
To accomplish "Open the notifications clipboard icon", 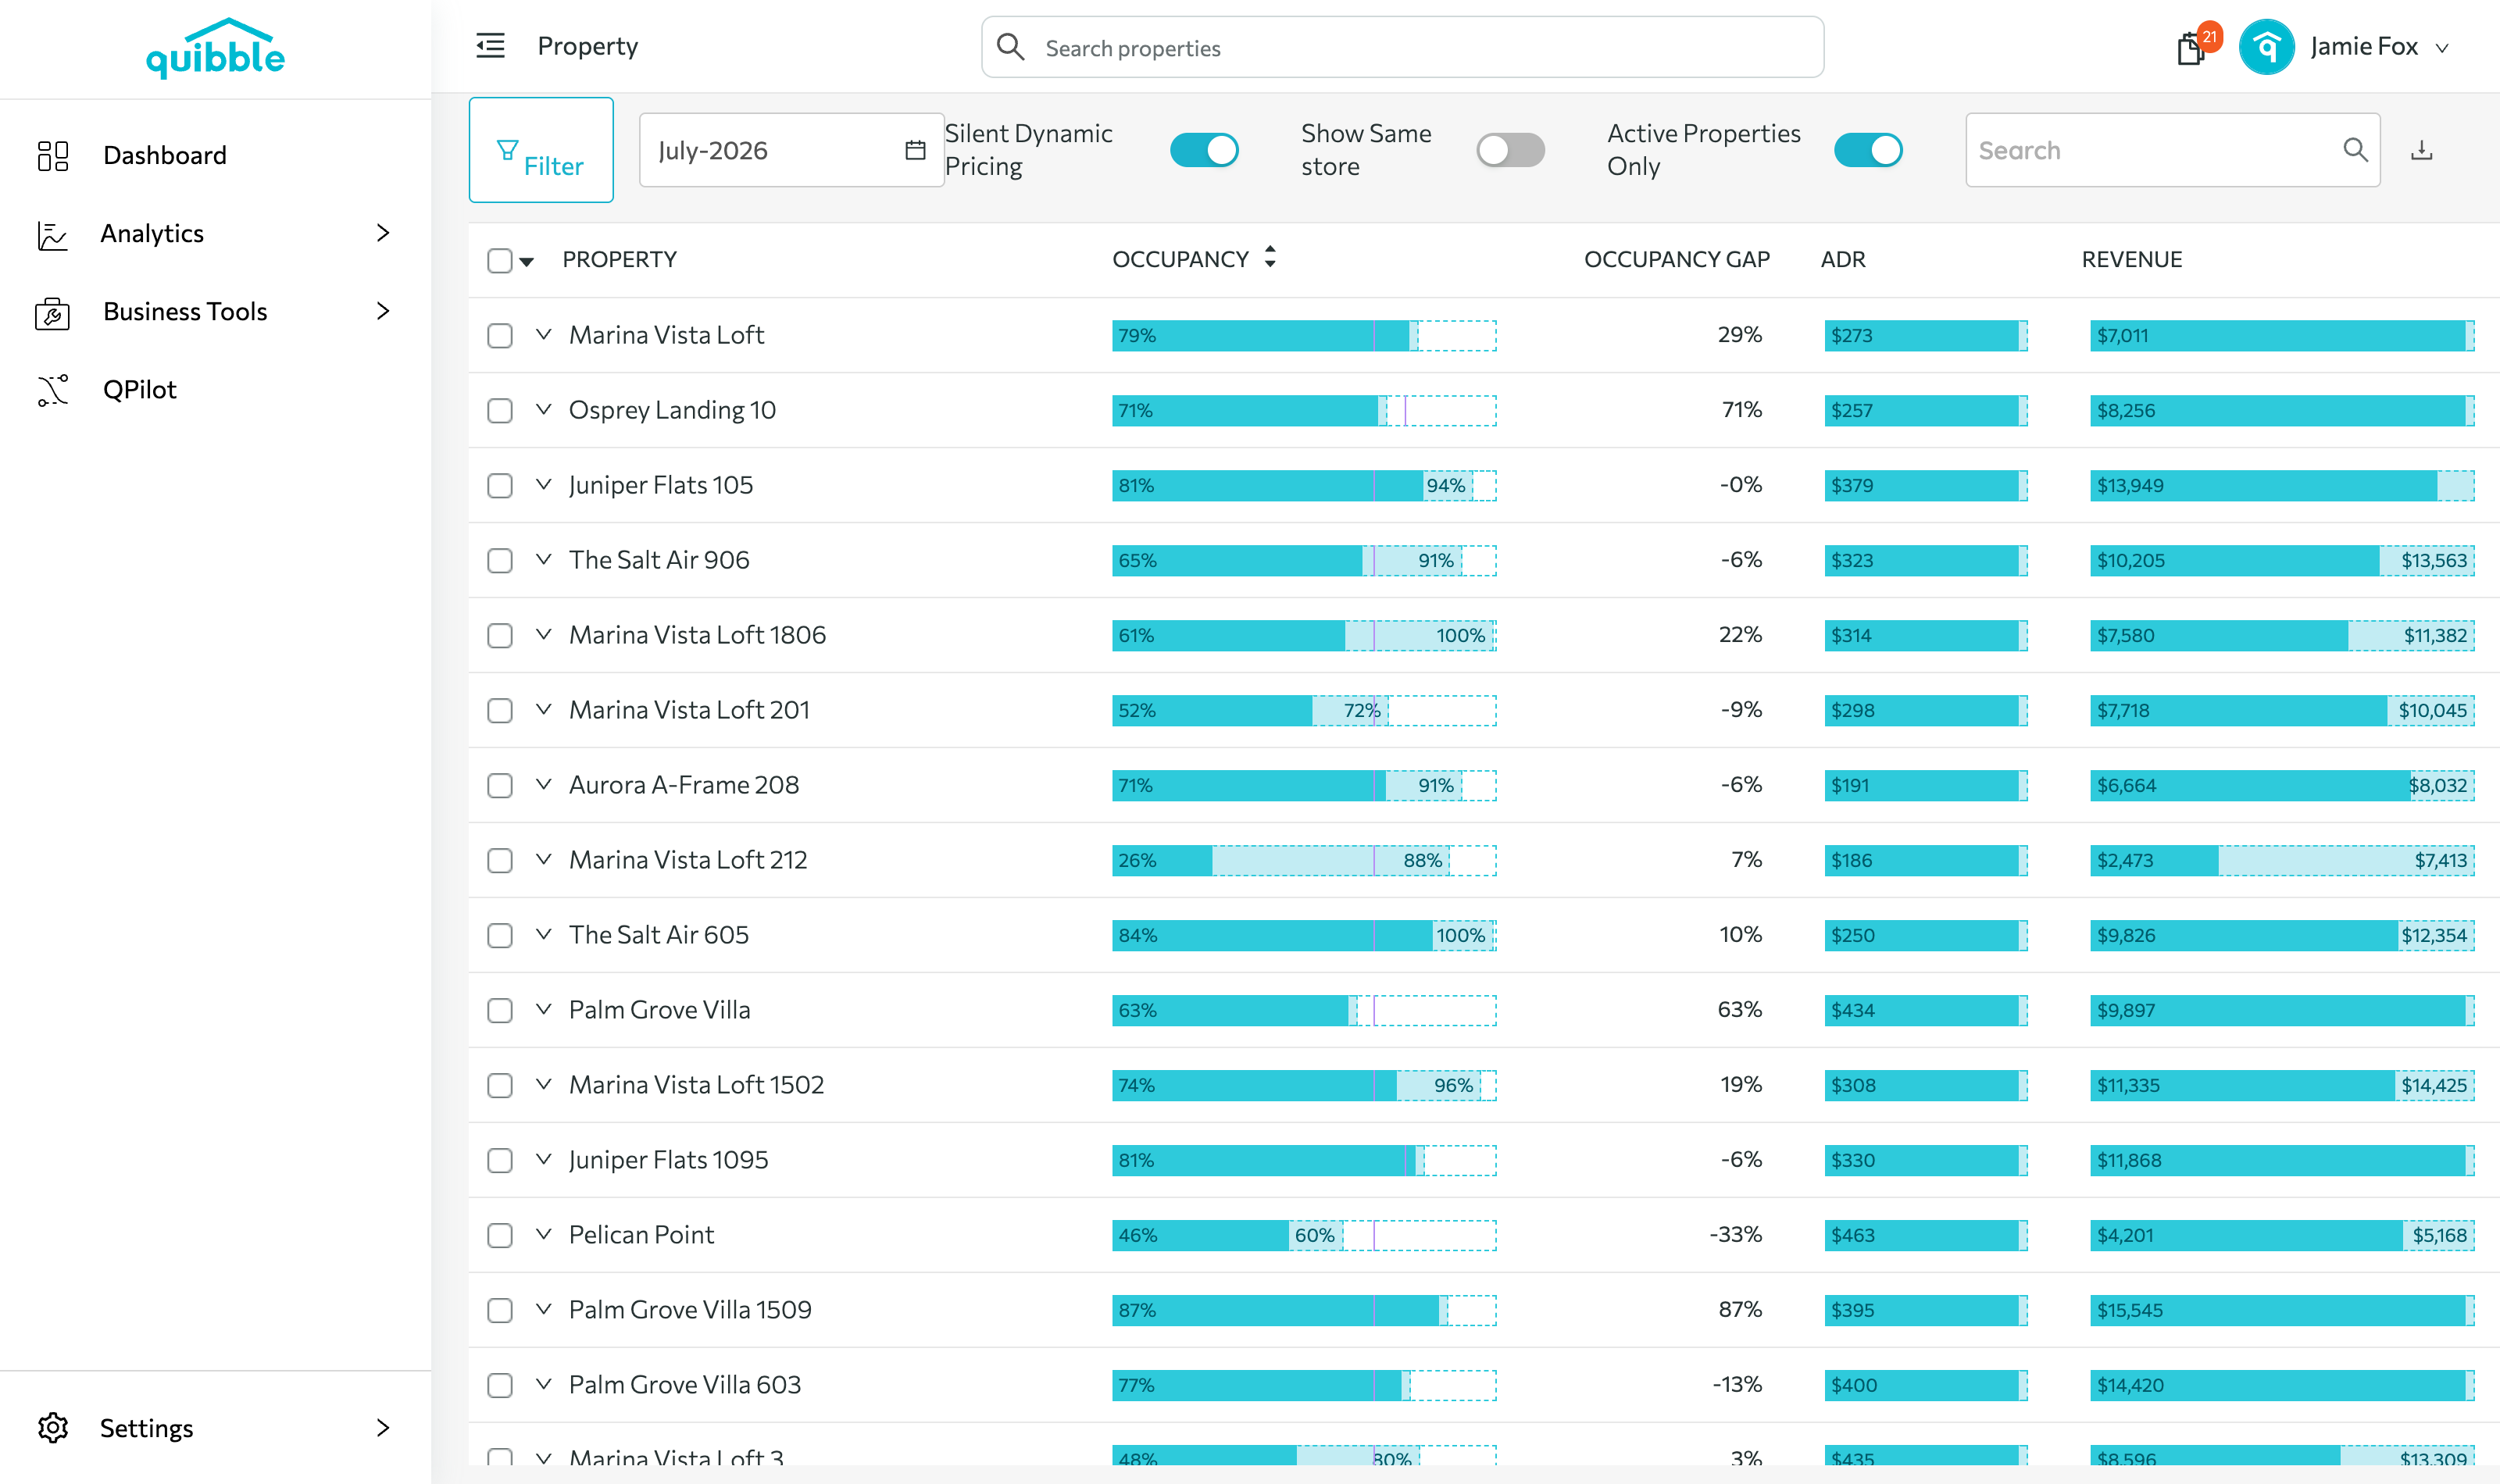I will pyautogui.click(x=2190, y=48).
